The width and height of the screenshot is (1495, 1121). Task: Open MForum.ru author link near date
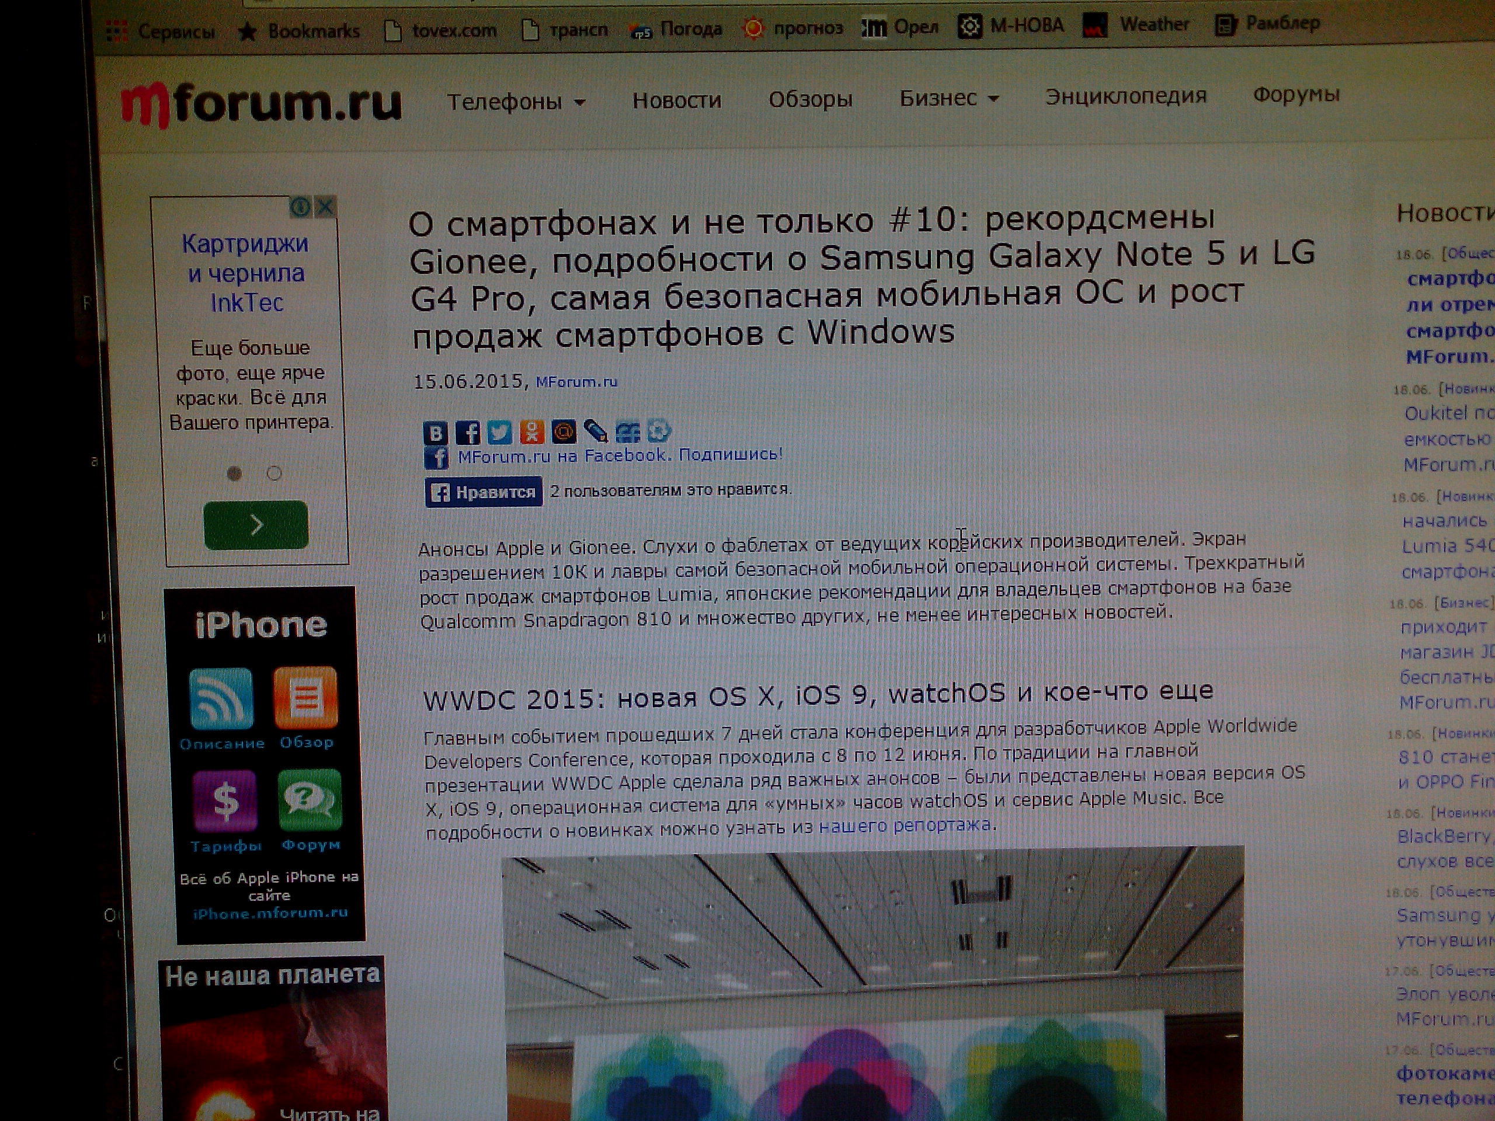pos(576,382)
